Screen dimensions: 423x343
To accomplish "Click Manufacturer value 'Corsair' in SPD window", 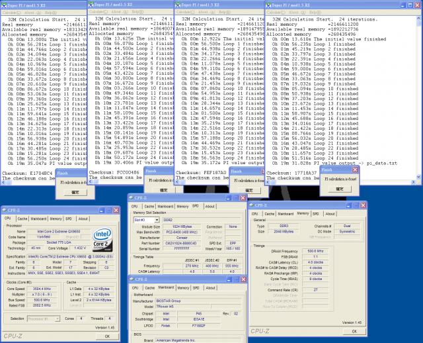I will tap(182, 238).
